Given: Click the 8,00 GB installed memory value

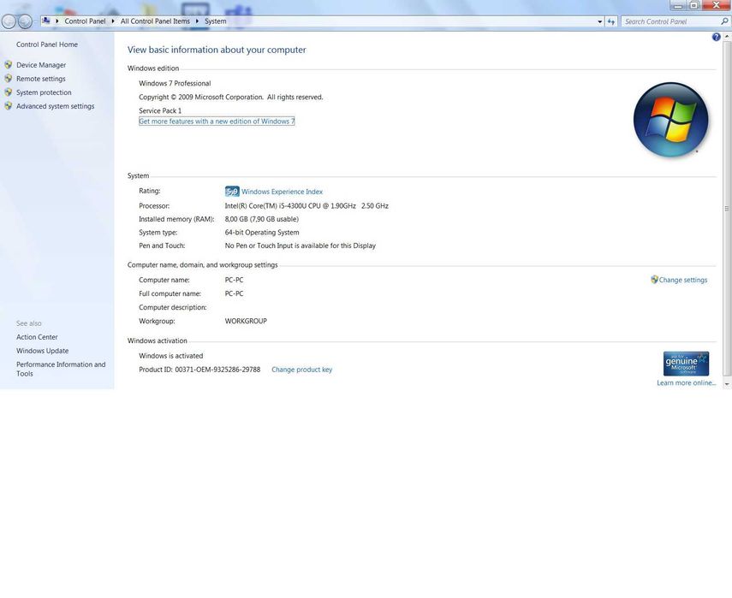Looking at the screenshot, I should 261,219.
